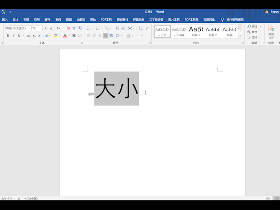Apply numbered list
The image size is (280, 210).
(x=98, y=28)
